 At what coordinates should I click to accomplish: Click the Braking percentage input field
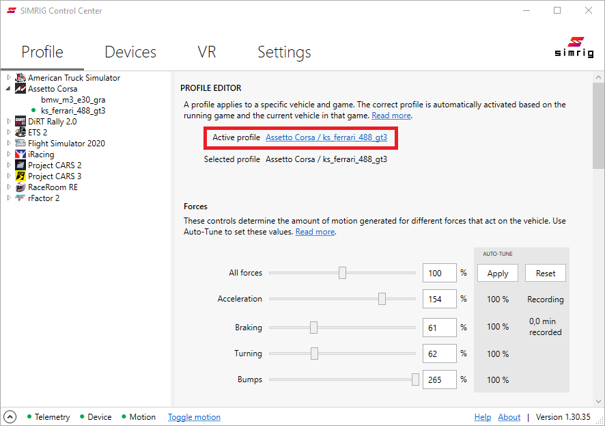point(439,328)
